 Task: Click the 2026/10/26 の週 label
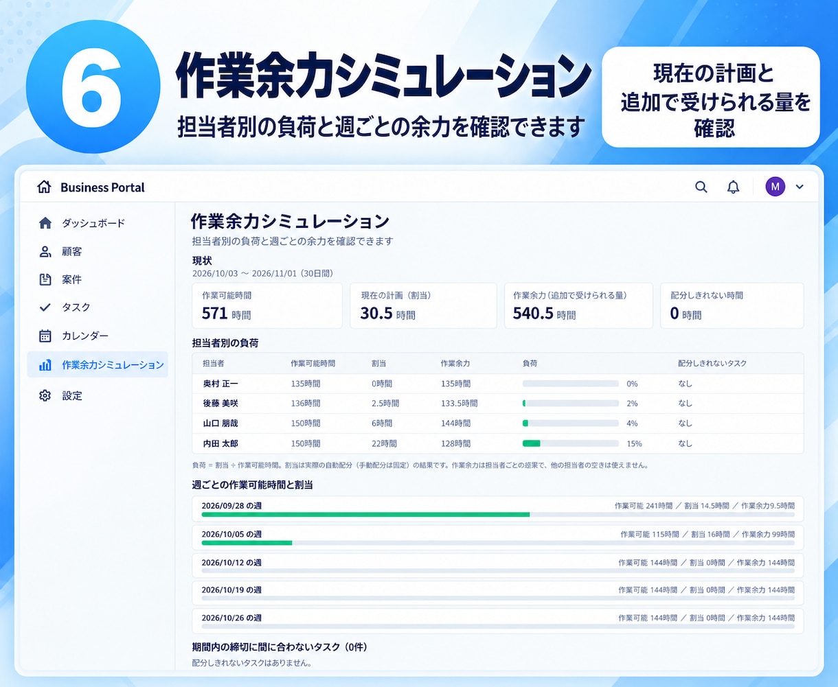tap(231, 618)
